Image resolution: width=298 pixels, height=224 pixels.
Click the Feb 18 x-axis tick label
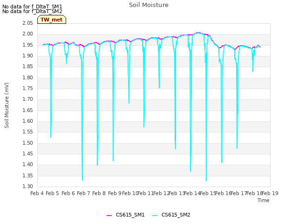(x=255, y=193)
